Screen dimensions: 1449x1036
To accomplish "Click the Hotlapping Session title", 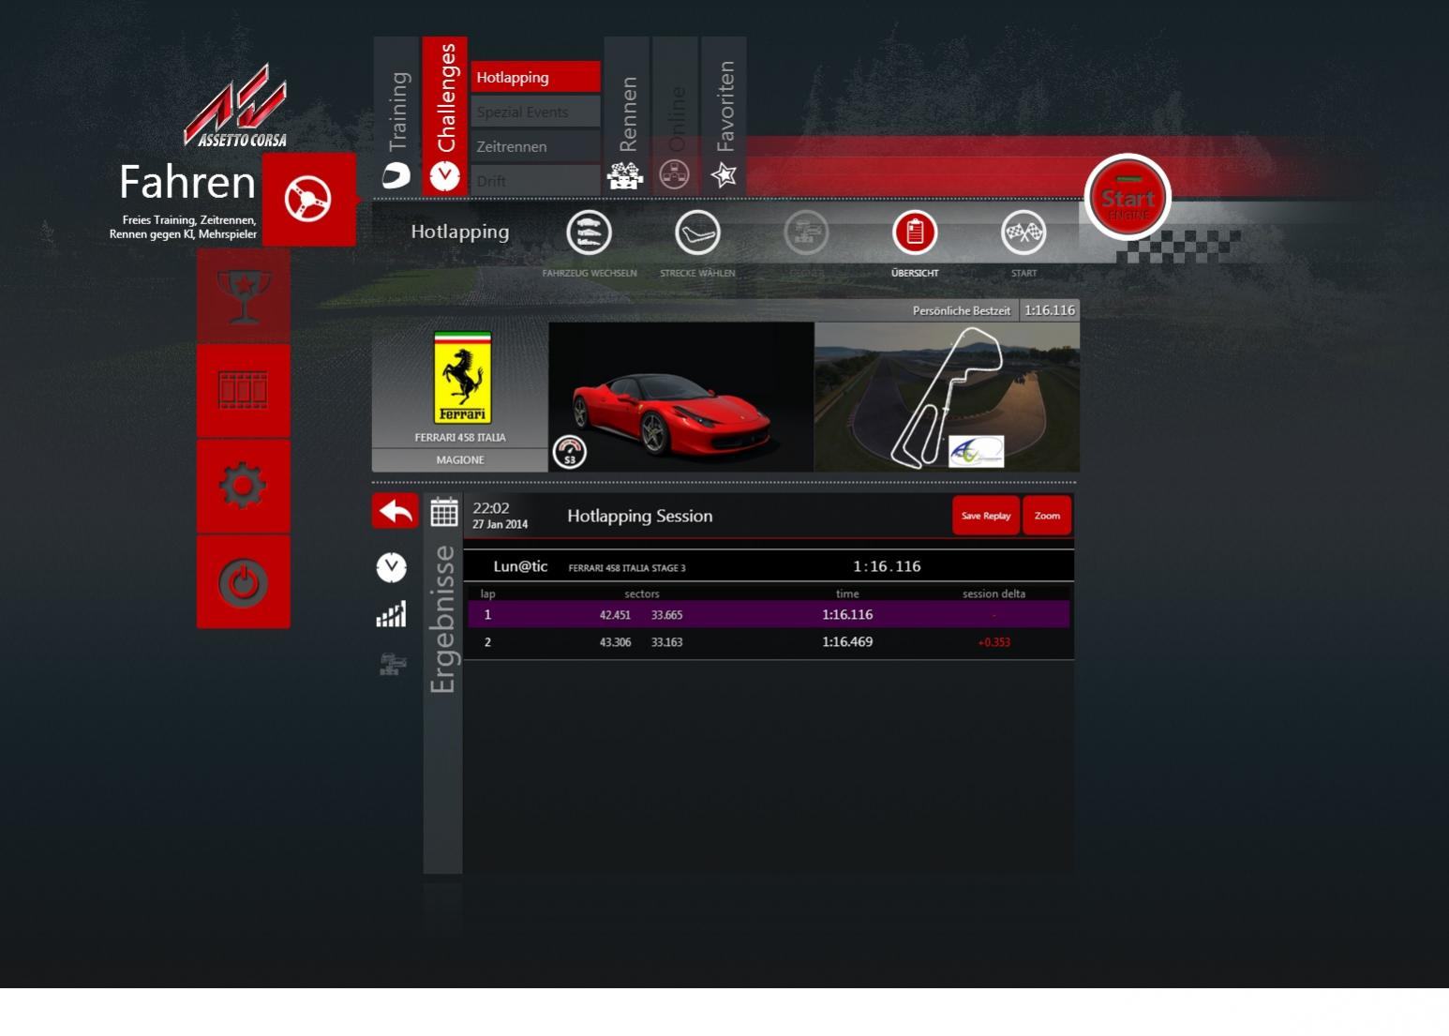I will pos(639,516).
